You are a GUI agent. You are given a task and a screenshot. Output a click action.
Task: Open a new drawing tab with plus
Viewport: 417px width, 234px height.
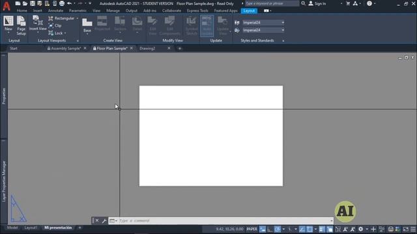[180, 49]
